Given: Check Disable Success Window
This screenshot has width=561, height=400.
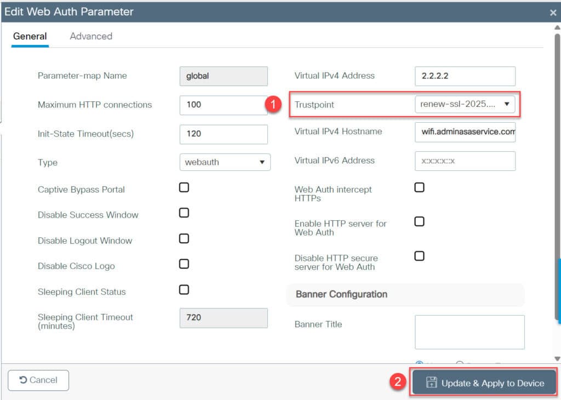Looking at the screenshot, I should (184, 213).
